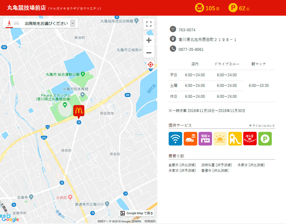Image resolution: width=286 pixels, height=224 pixels.
Task: Click the 最寄り駅 section heading
Action: click(177, 156)
